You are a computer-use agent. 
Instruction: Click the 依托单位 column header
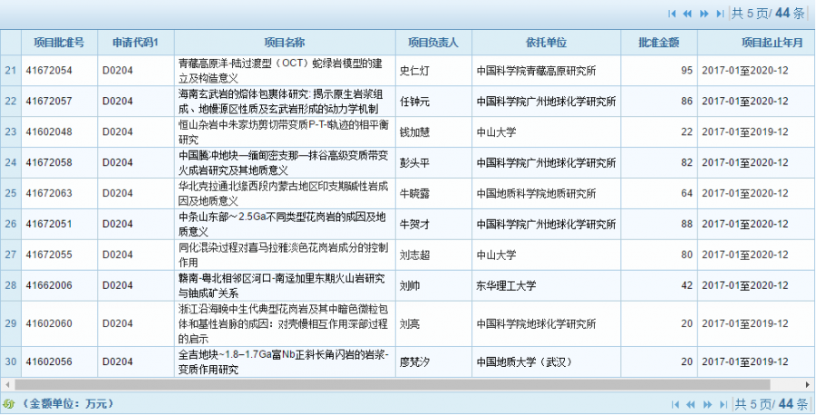(x=546, y=43)
